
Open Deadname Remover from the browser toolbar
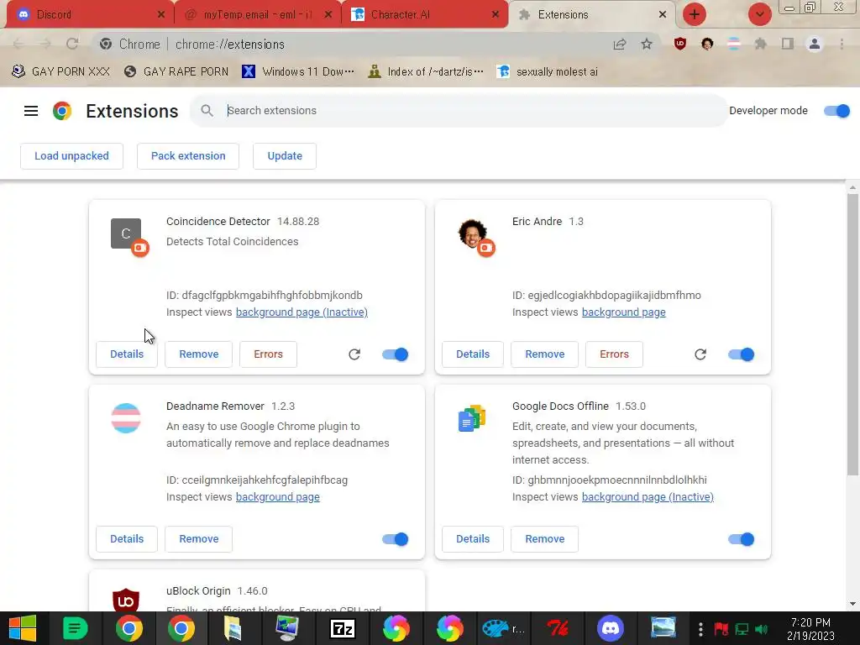coord(734,44)
